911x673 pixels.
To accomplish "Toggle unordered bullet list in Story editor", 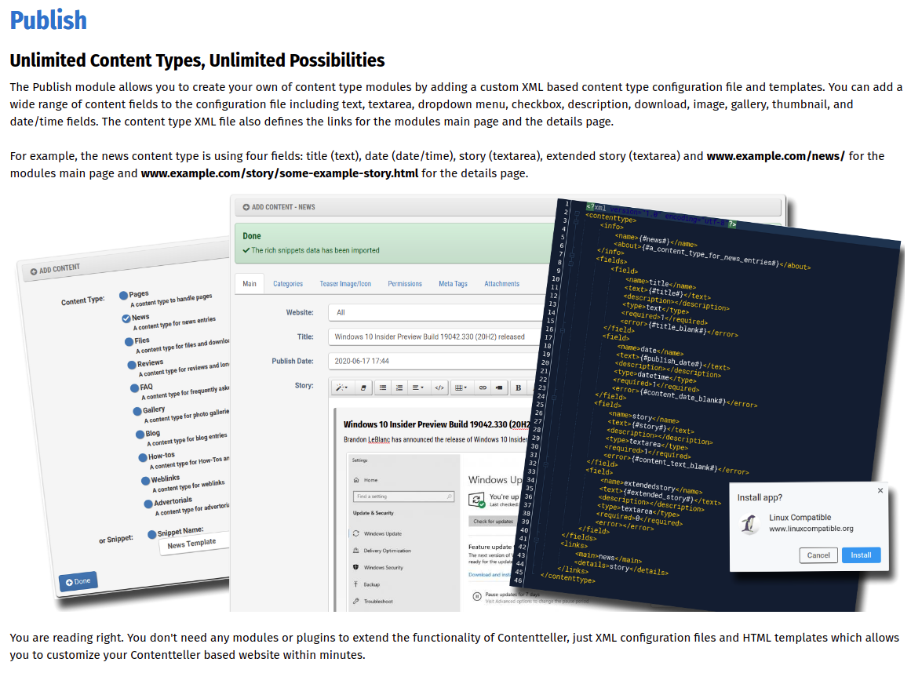I will 383,387.
